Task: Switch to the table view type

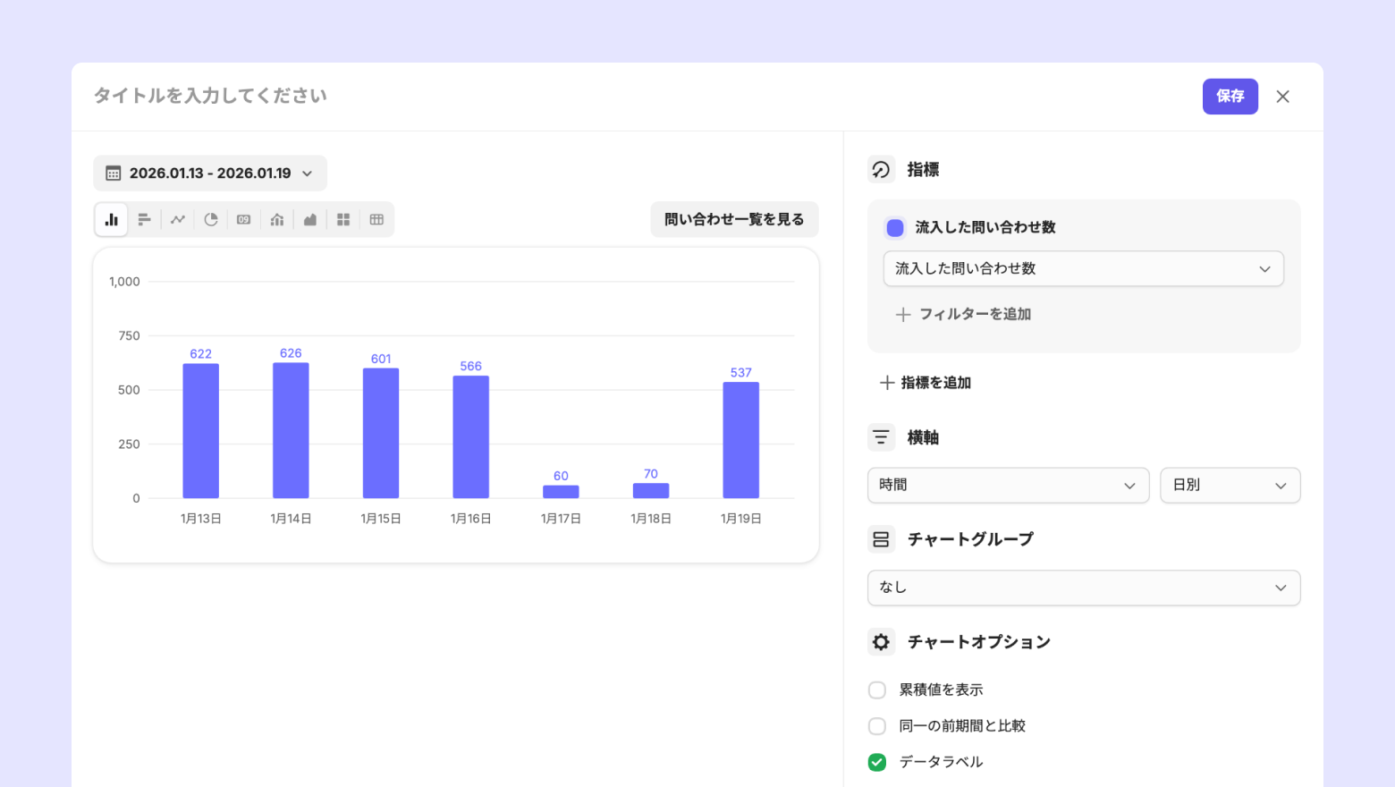Action: click(376, 220)
